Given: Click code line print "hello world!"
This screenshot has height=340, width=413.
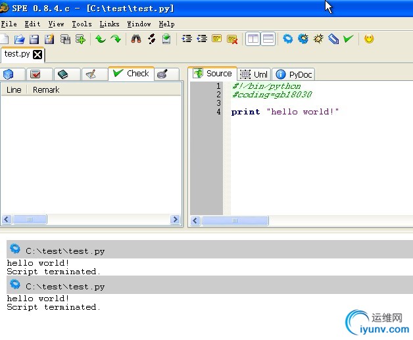Looking at the screenshot, I should [285, 112].
